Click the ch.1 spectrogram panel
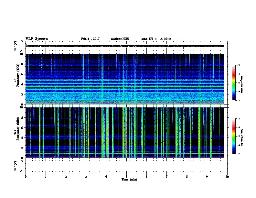Image resolution: width=256 pixels, height=198 pixels. (x=125, y=79)
